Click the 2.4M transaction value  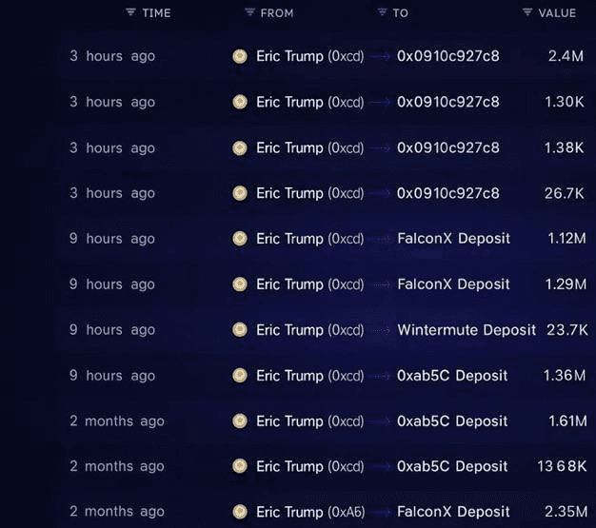(x=566, y=56)
